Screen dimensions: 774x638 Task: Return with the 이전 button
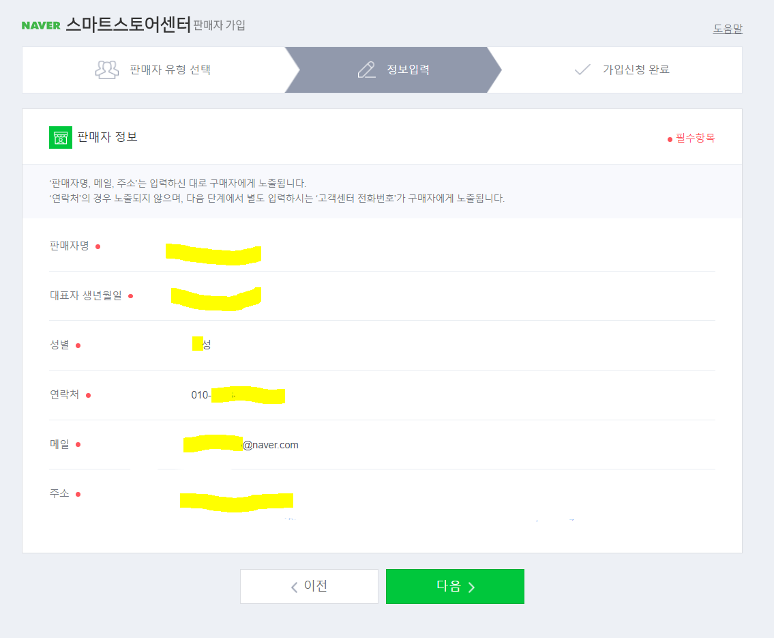[309, 586]
